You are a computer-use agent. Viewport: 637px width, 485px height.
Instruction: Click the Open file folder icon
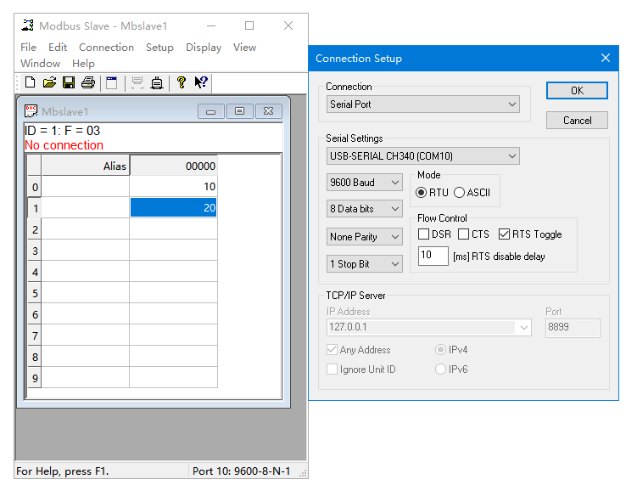point(49,82)
